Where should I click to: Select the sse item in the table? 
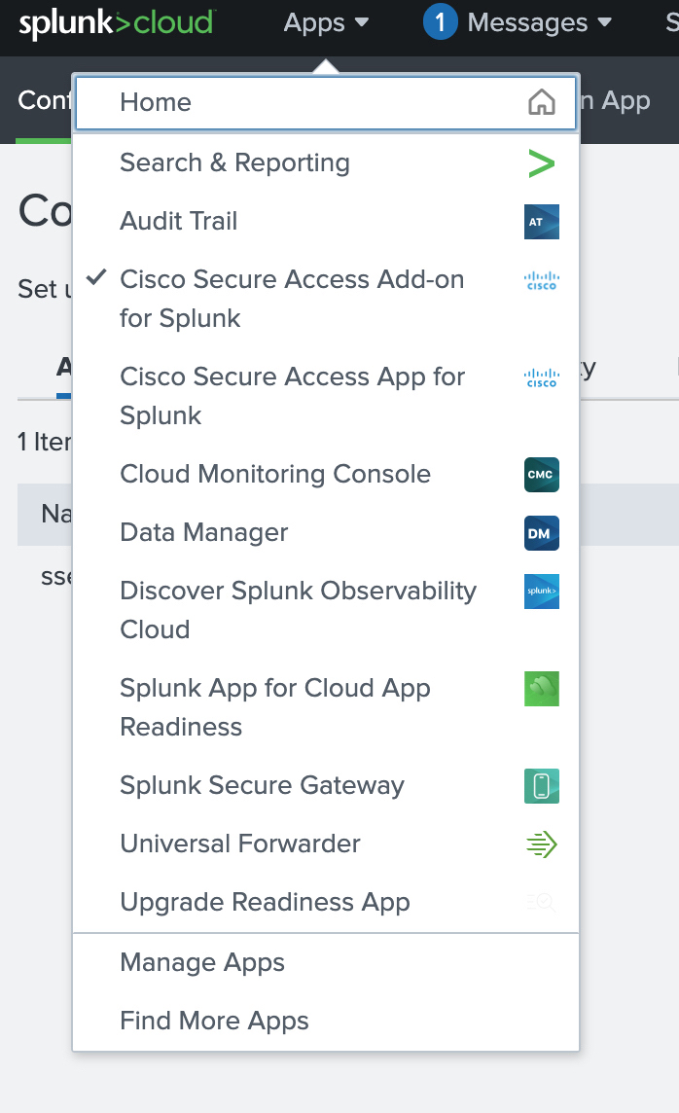[54, 575]
